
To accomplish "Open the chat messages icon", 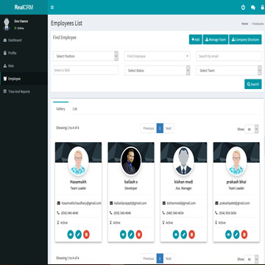I will click(253, 7).
